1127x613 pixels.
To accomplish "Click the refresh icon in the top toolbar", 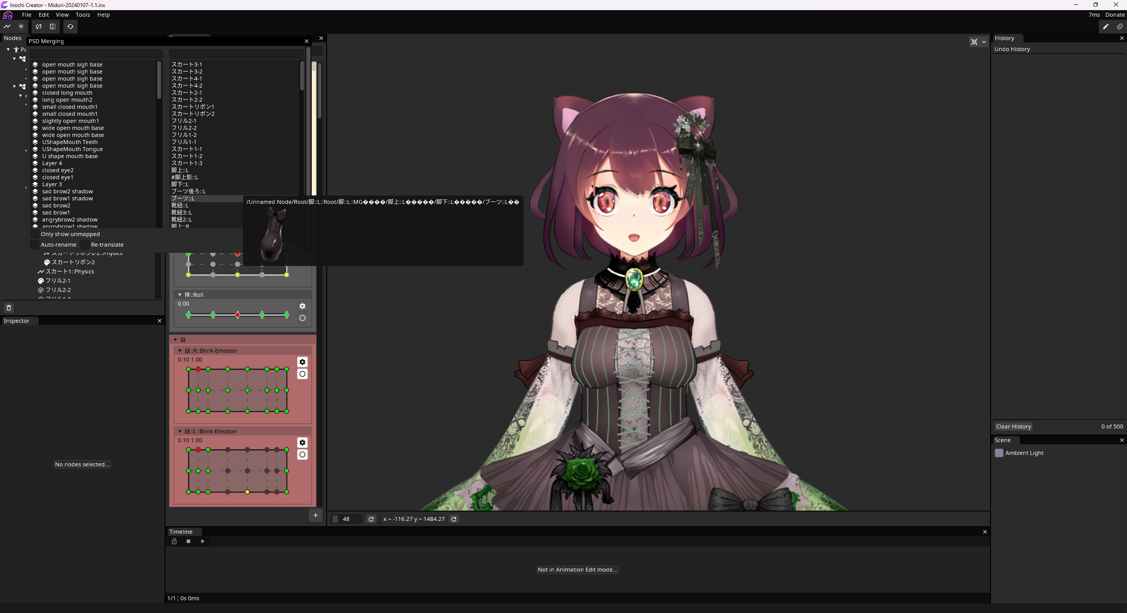I will click(x=70, y=26).
